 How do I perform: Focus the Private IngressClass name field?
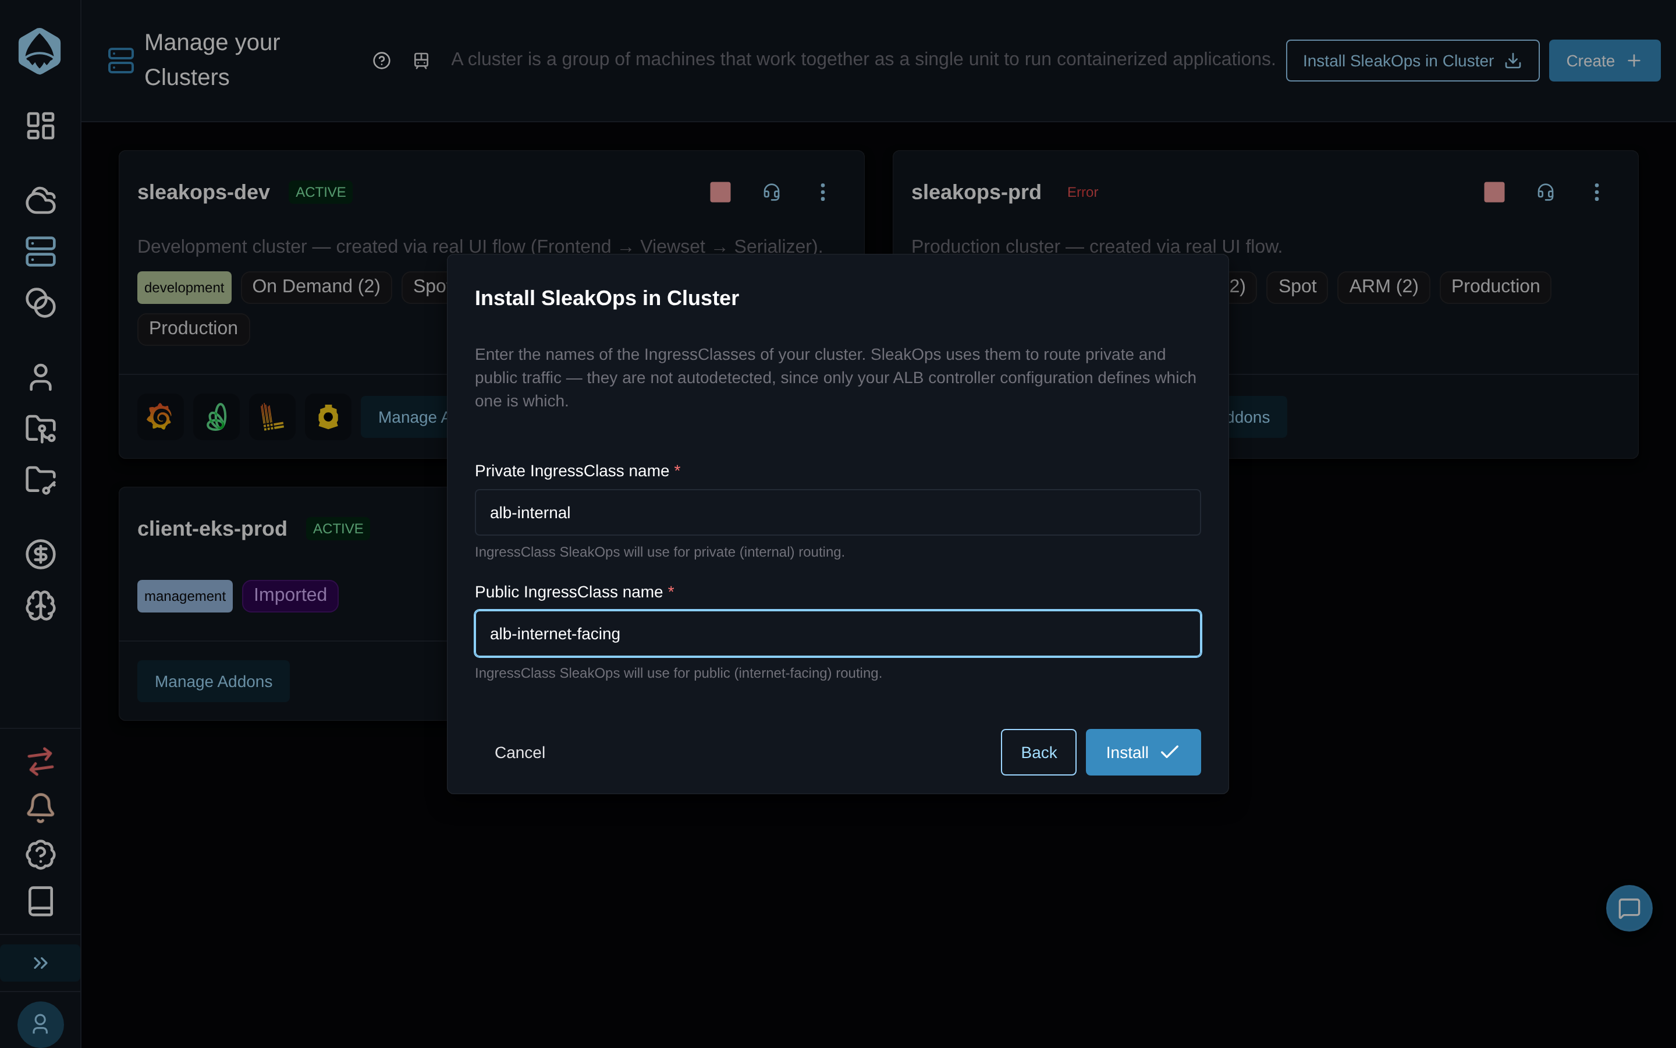837,512
